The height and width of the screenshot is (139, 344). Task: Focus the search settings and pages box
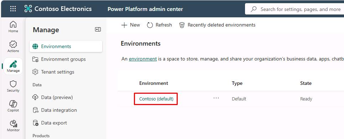(x=295, y=9)
